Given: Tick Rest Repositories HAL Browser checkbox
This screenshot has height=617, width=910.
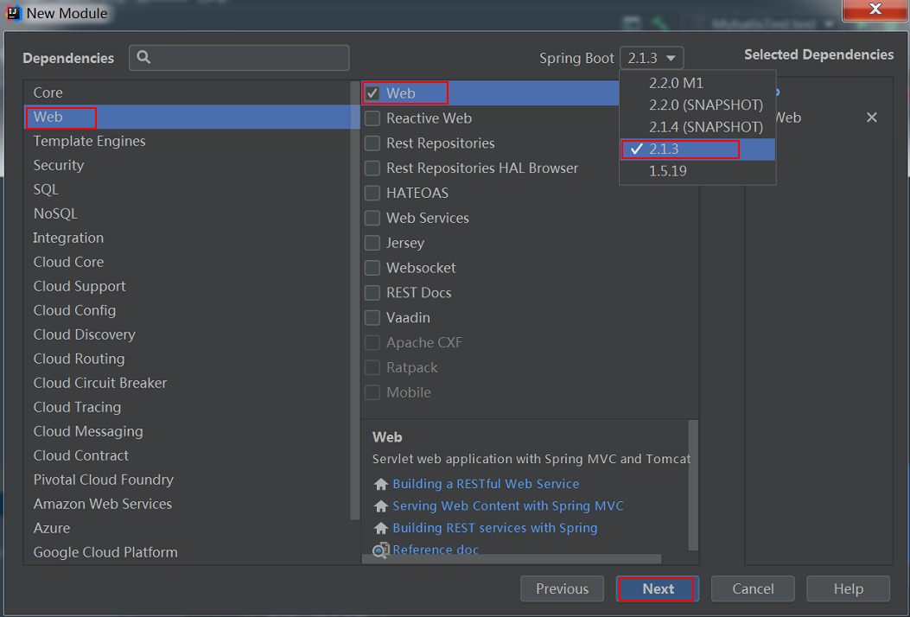Looking at the screenshot, I should click(372, 169).
